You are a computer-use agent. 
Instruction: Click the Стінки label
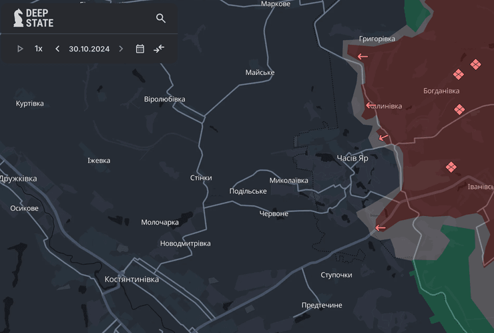pos(201,178)
